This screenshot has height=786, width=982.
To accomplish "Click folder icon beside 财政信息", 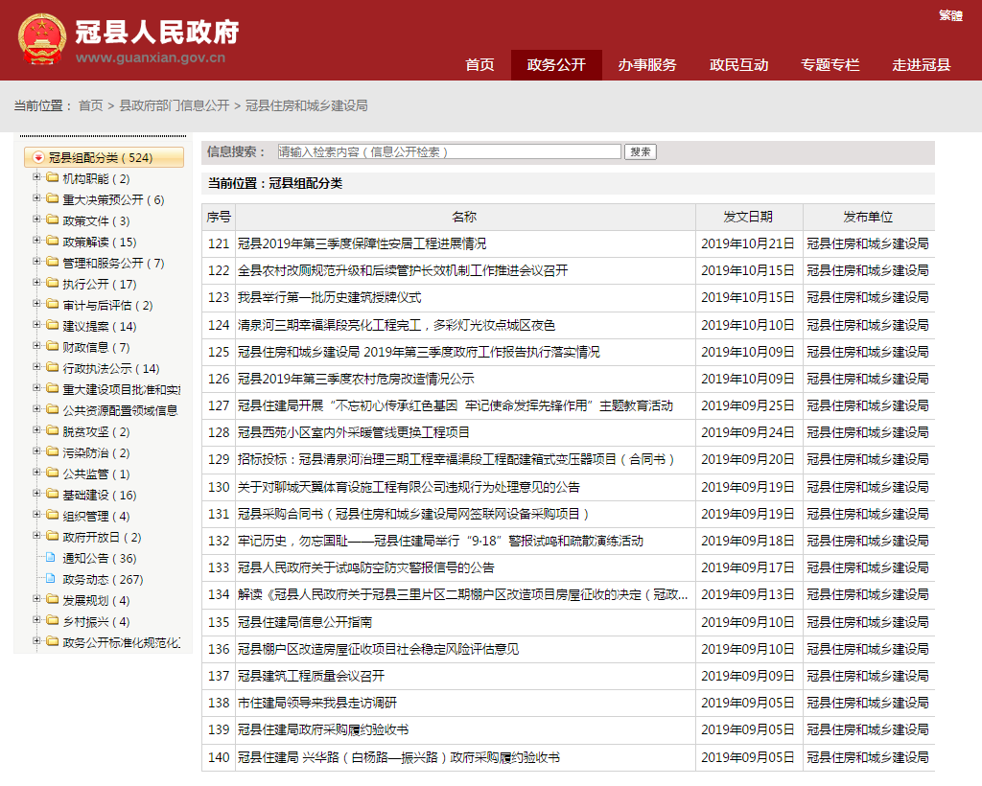I will point(53,347).
